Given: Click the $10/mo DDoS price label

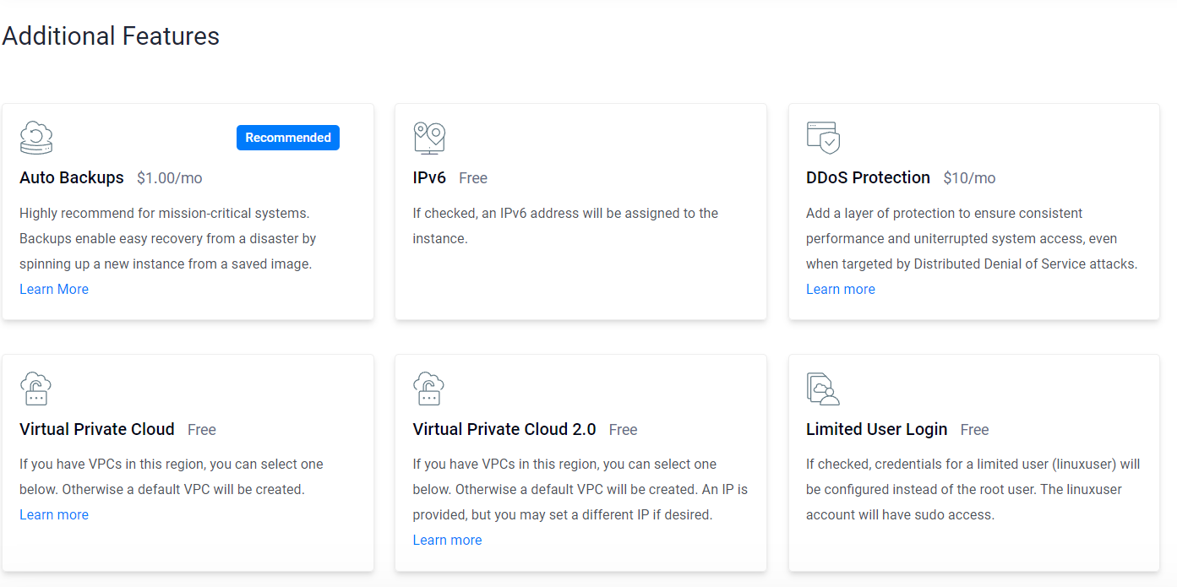Looking at the screenshot, I should (969, 178).
